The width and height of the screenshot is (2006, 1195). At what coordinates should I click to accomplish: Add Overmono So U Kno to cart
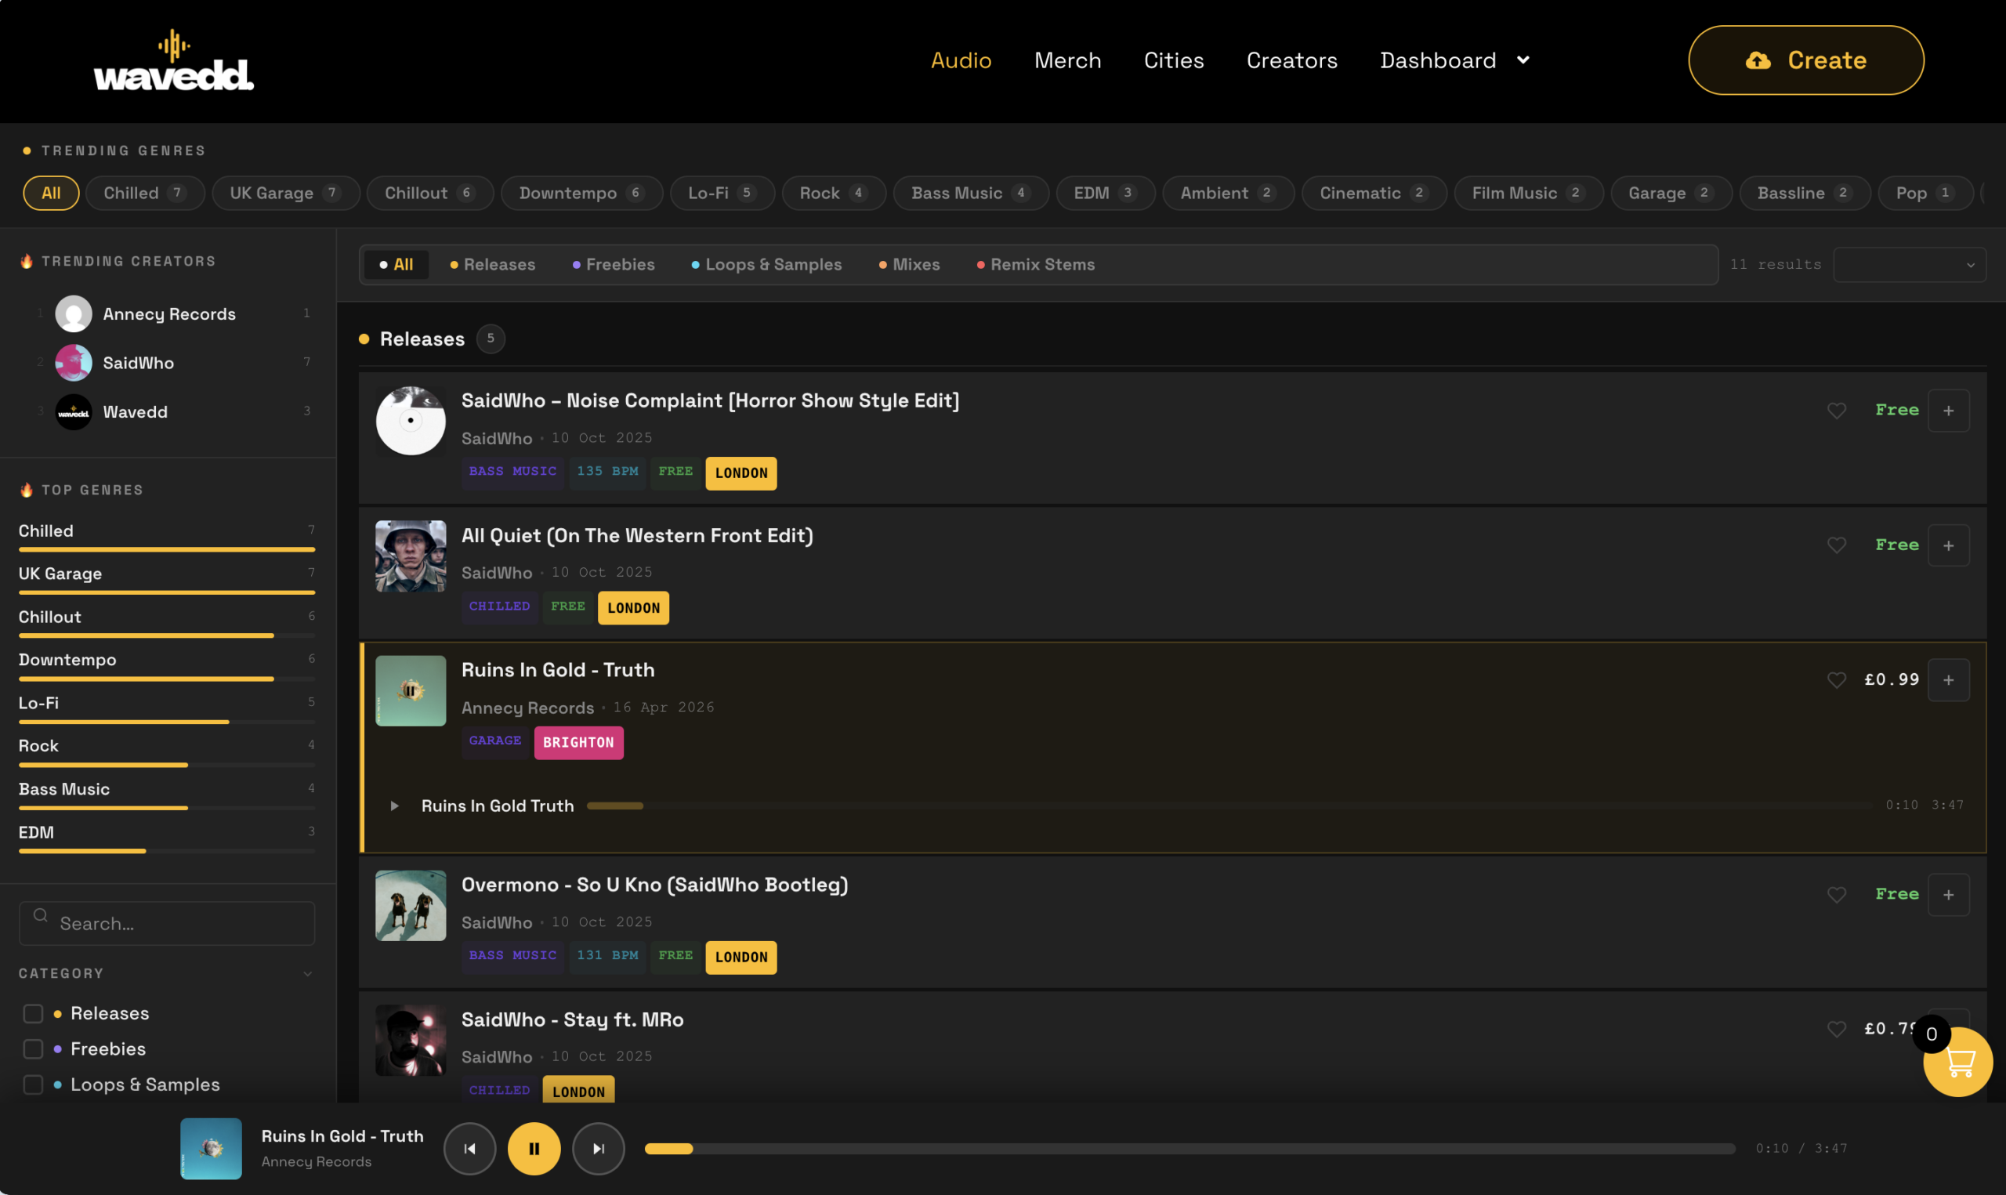click(1948, 895)
